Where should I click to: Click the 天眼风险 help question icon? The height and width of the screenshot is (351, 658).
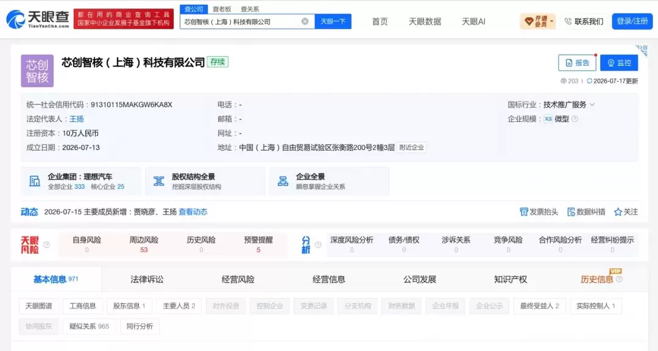tap(46, 245)
